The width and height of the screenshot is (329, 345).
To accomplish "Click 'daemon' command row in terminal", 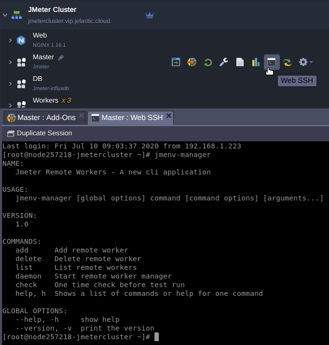I will [x=94, y=276].
